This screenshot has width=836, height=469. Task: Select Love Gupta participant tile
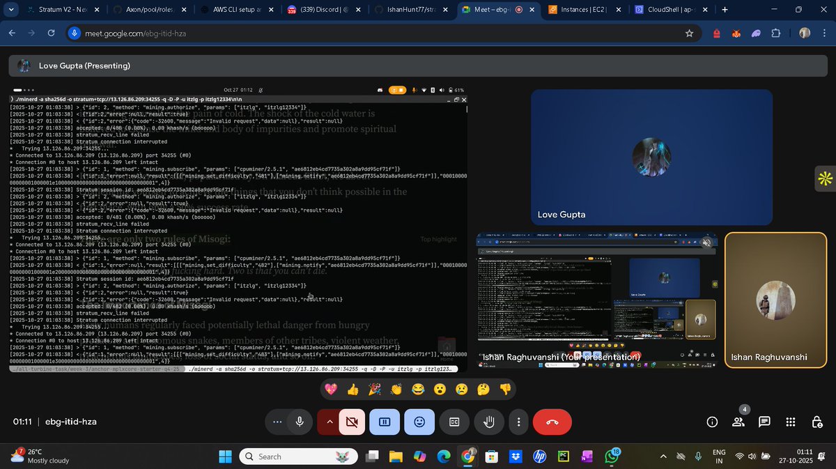tap(651, 157)
